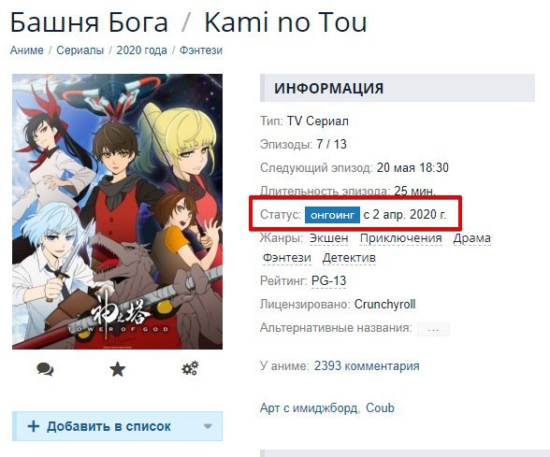
Task: Click the plus icon in Добавить в список
Action: pyautogui.click(x=34, y=426)
